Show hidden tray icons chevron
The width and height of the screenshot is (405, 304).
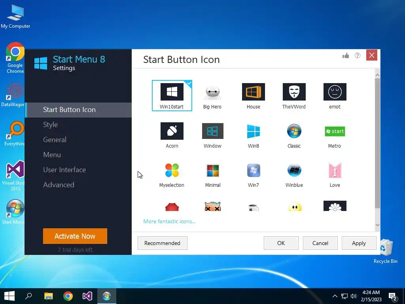point(335,296)
